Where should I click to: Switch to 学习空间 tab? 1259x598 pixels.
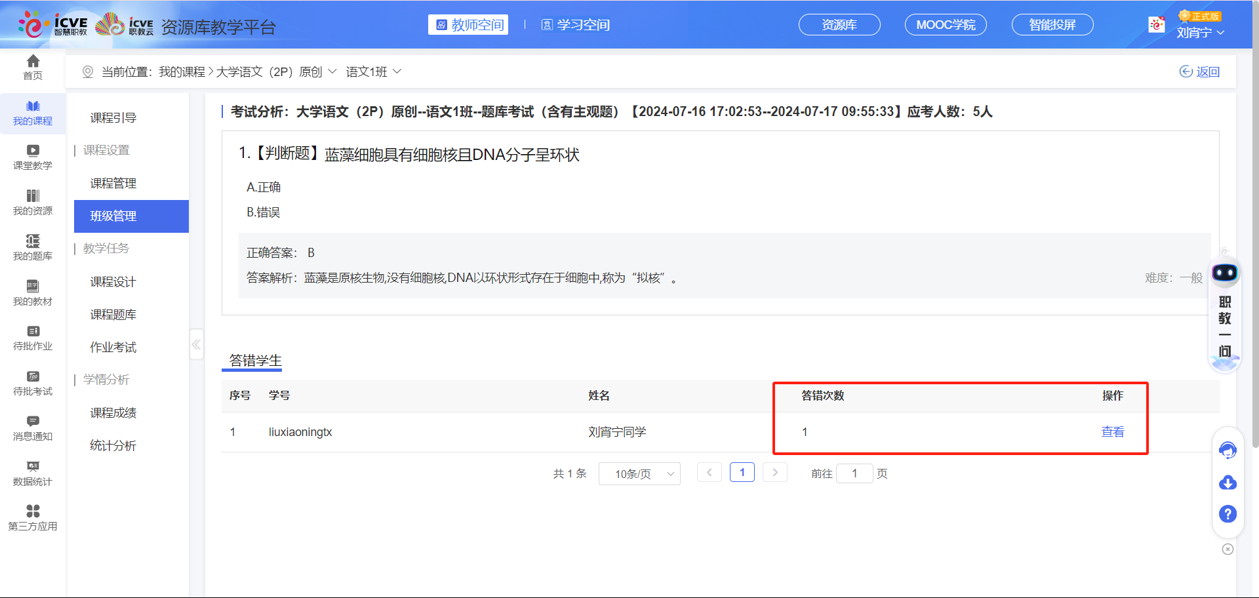(576, 25)
